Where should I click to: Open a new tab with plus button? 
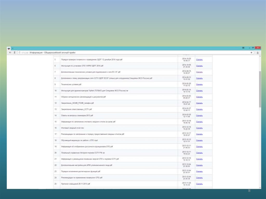(12, 48)
